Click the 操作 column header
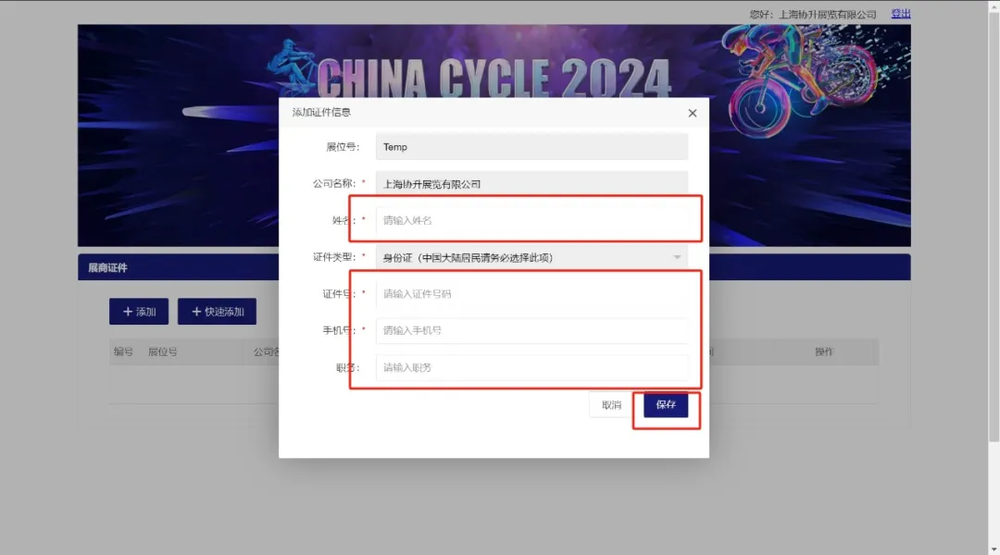This screenshot has height=555, width=1000. [824, 351]
